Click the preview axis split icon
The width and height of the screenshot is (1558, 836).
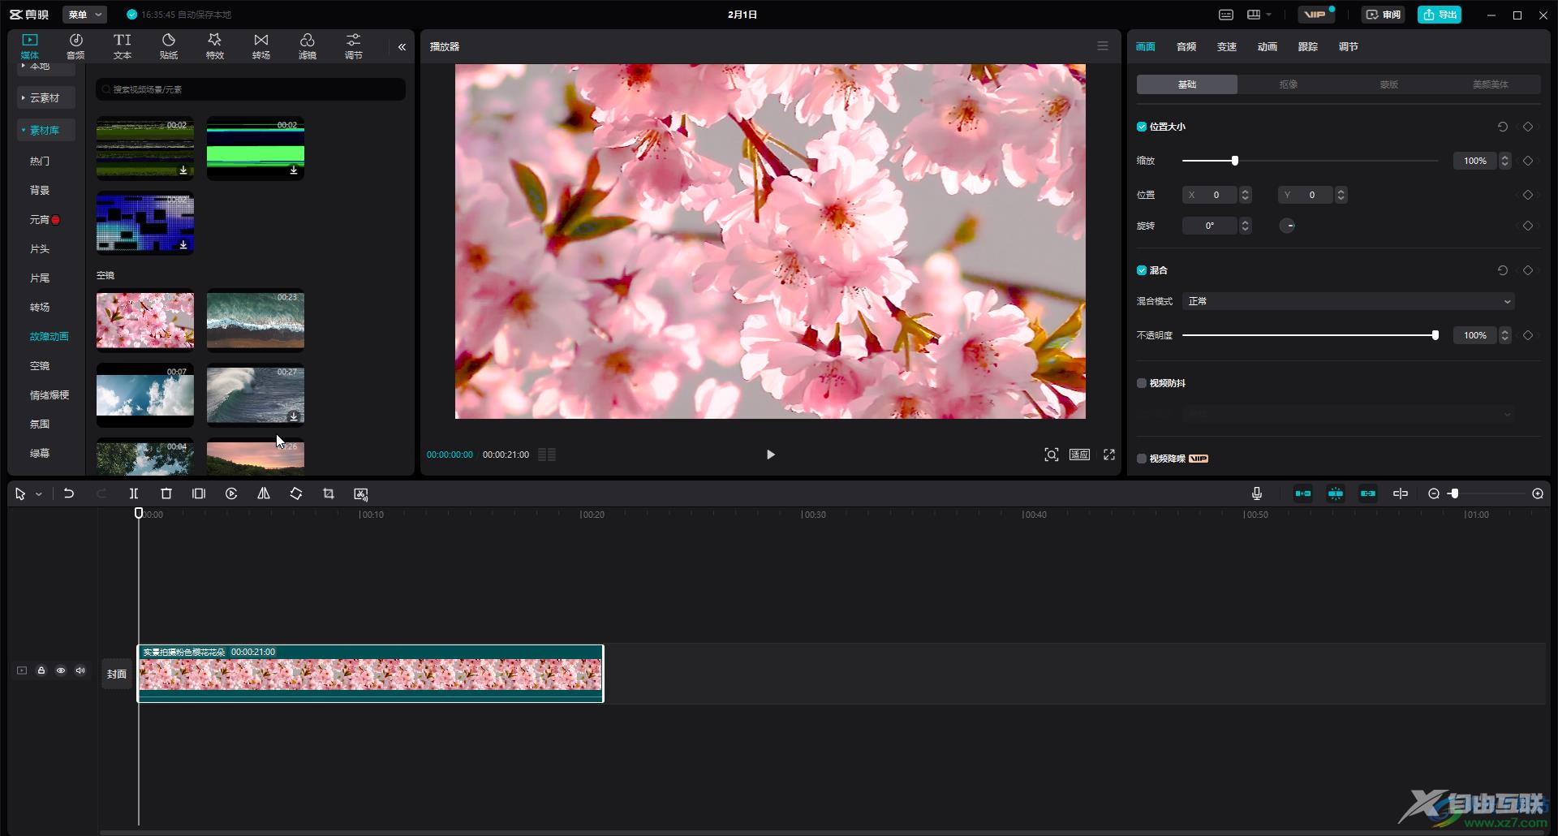pyautogui.click(x=1401, y=493)
